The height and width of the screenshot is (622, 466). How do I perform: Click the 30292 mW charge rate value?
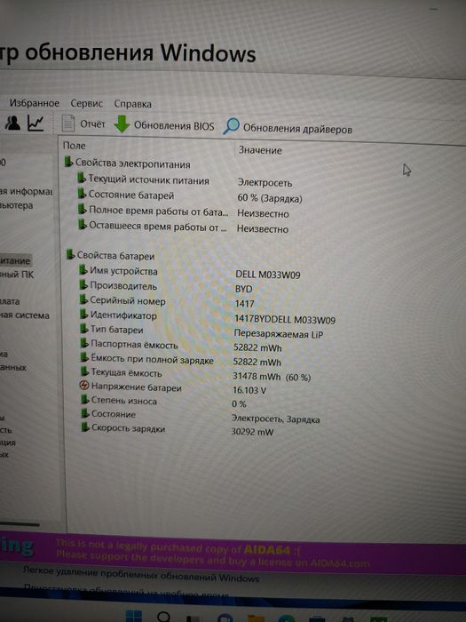click(252, 432)
